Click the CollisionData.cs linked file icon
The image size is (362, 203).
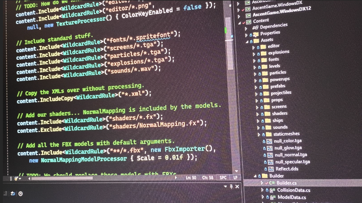(x=273, y=190)
